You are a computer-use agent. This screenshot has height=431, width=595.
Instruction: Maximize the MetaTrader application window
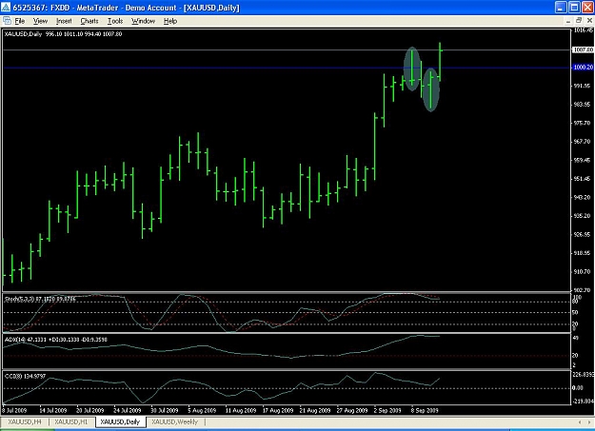click(574, 8)
